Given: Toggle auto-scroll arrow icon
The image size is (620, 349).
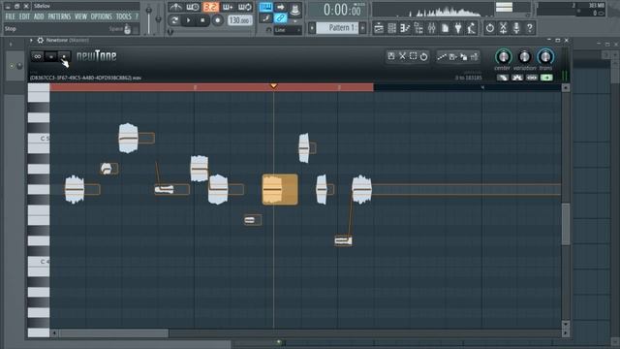Looking at the screenshot, I should tap(280, 7).
